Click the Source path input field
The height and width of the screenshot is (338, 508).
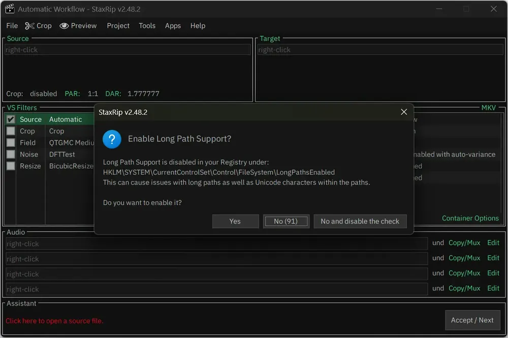click(x=128, y=50)
